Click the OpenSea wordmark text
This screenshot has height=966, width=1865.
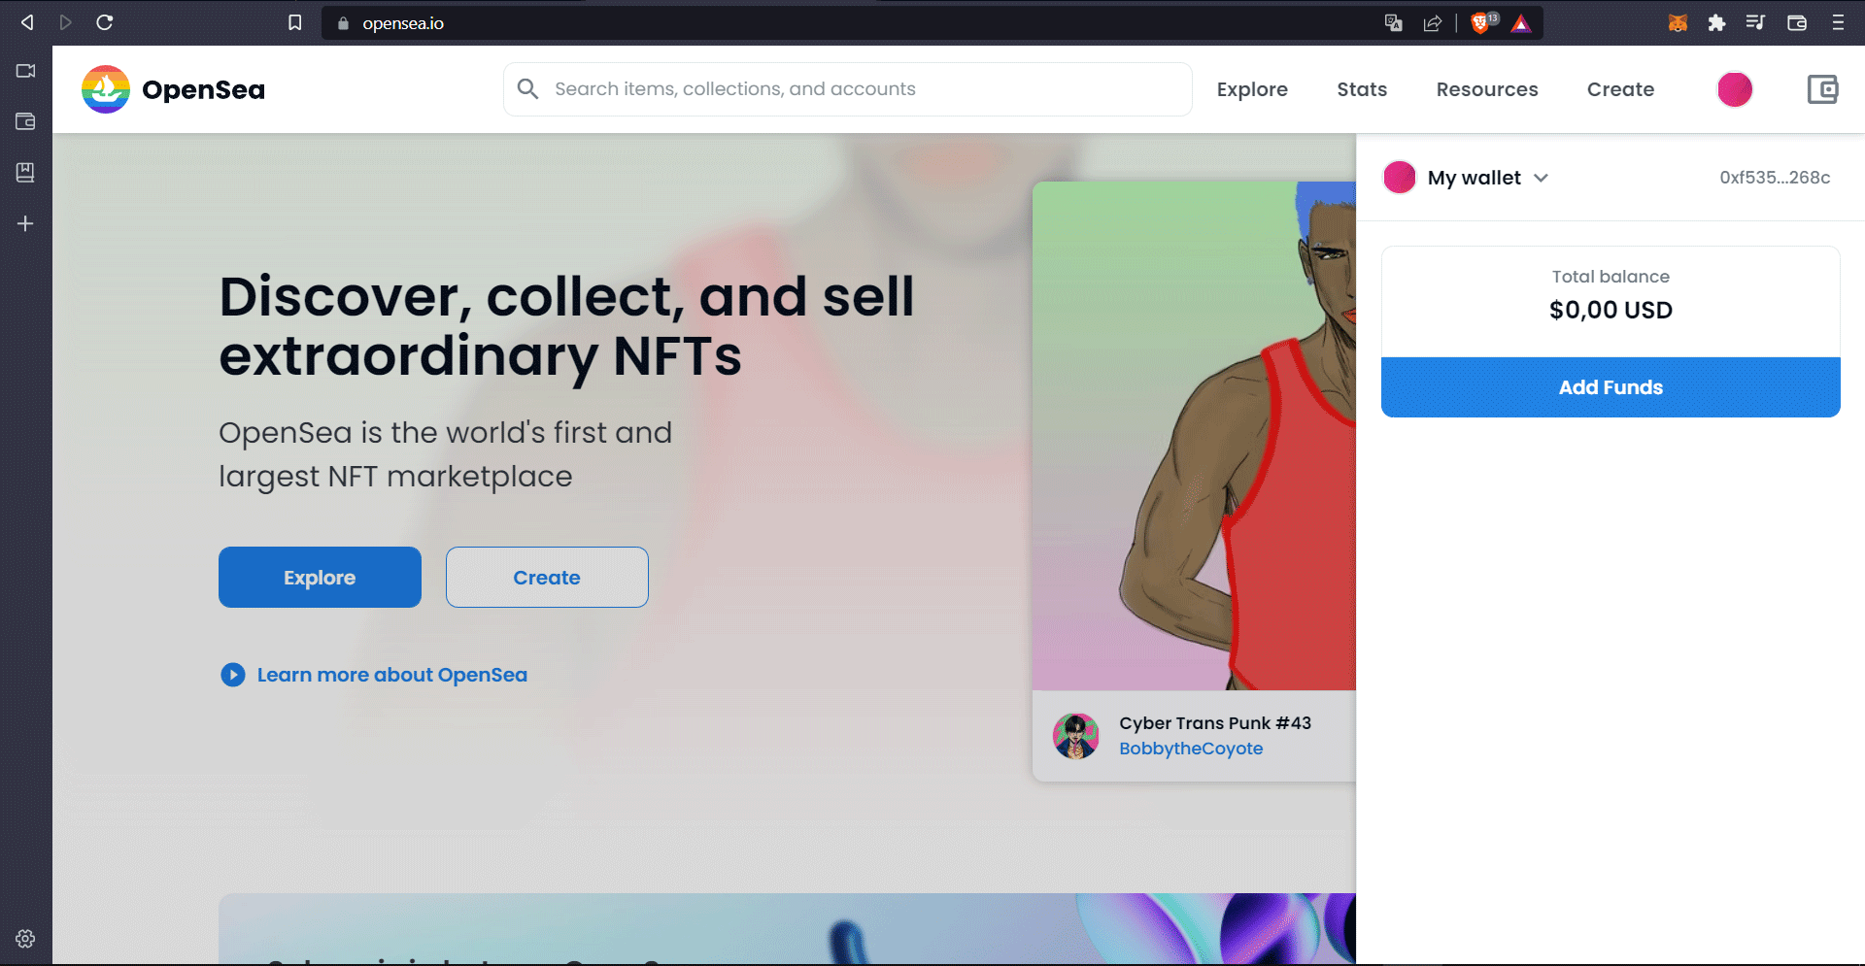point(203,90)
